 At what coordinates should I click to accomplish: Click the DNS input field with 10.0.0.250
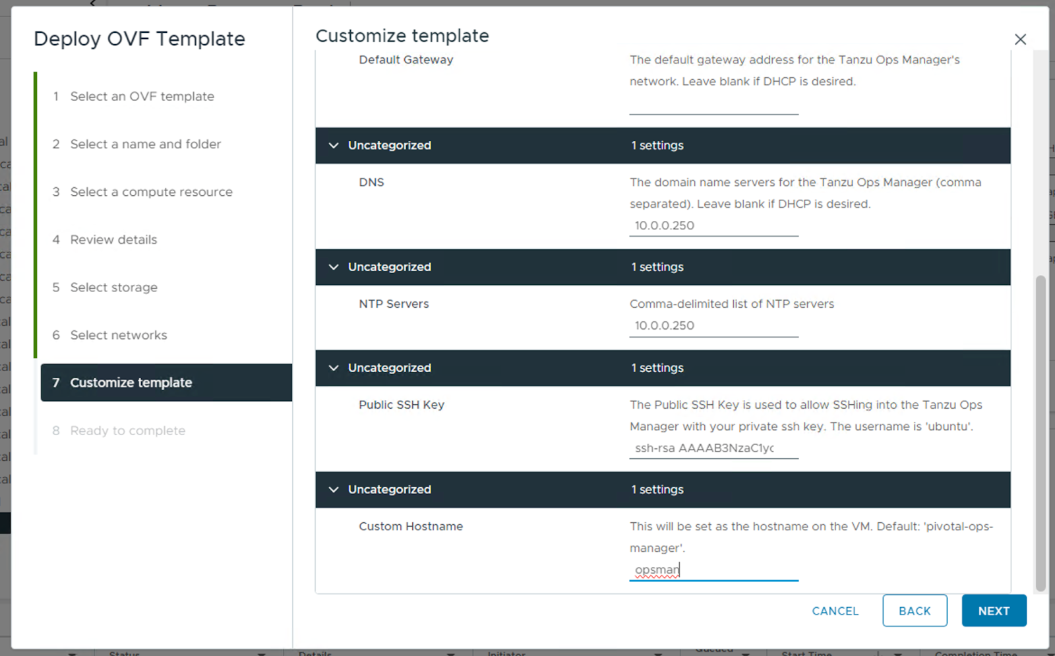coord(713,225)
